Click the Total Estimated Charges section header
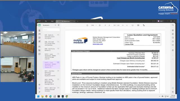This screenshot has height=101, width=180. [115, 51]
